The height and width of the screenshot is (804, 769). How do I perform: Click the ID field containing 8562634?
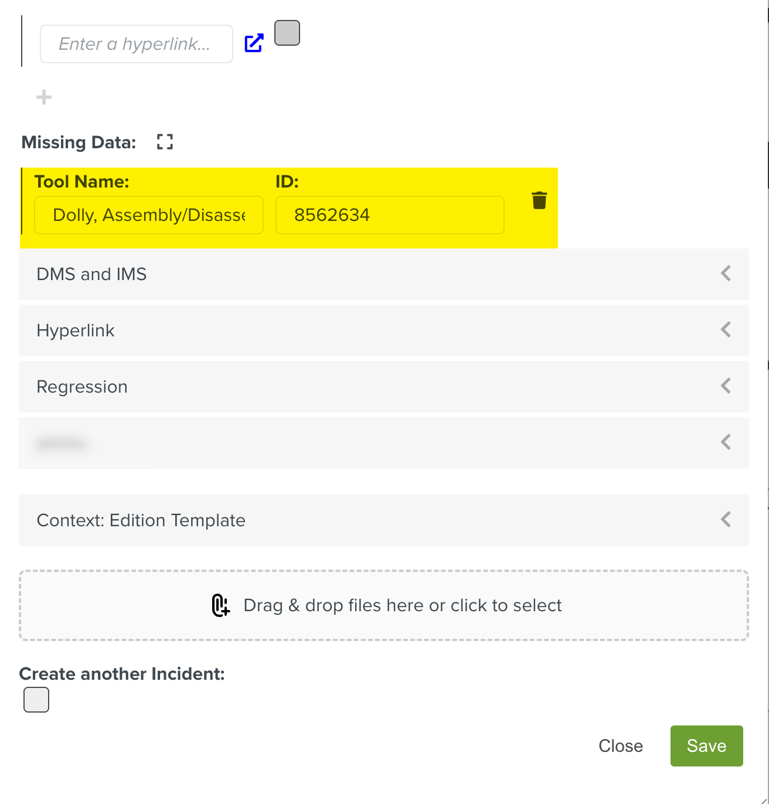tap(390, 215)
